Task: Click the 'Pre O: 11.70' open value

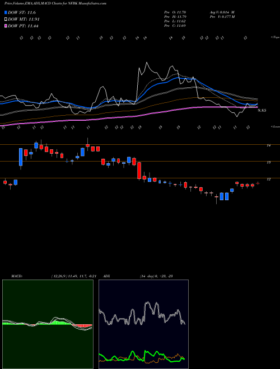Action: [x=175, y=12]
